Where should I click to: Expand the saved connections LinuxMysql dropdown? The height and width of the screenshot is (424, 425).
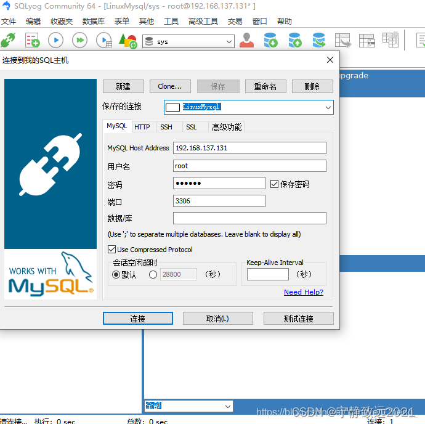tap(328, 107)
